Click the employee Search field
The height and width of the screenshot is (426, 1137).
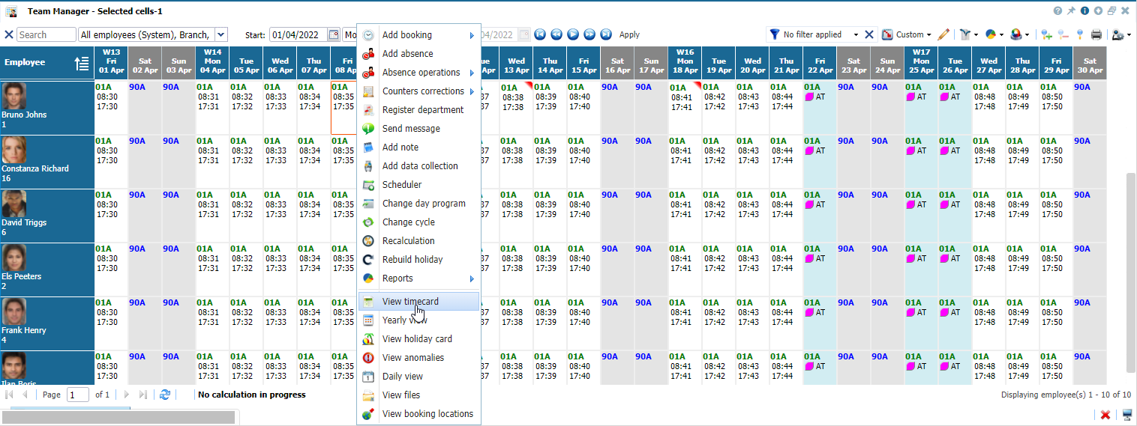[46, 34]
